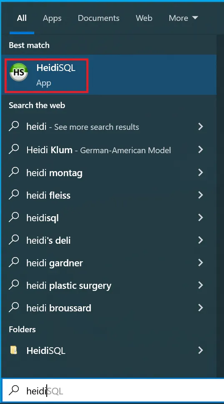Image resolution: width=224 pixels, height=404 pixels.
Task: Open the HeidiSQL folder icon result
Action: point(14,351)
